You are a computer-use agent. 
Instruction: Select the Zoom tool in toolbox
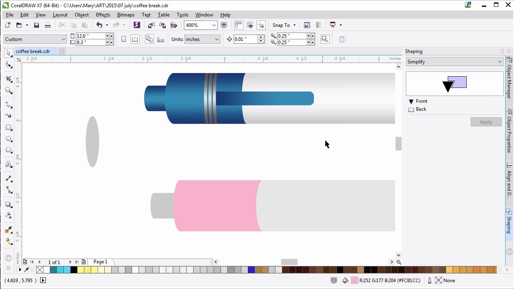point(8,90)
